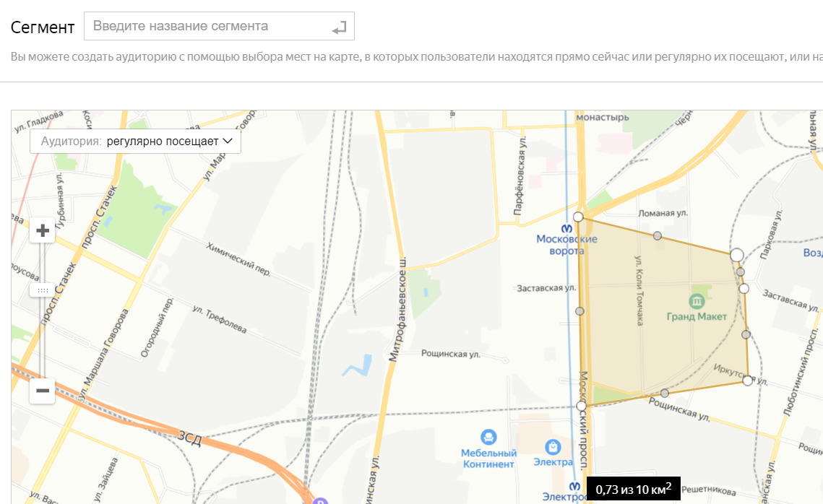Click the Московские ворота metro icon
The height and width of the screenshot is (504, 823).
tap(567, 229)
